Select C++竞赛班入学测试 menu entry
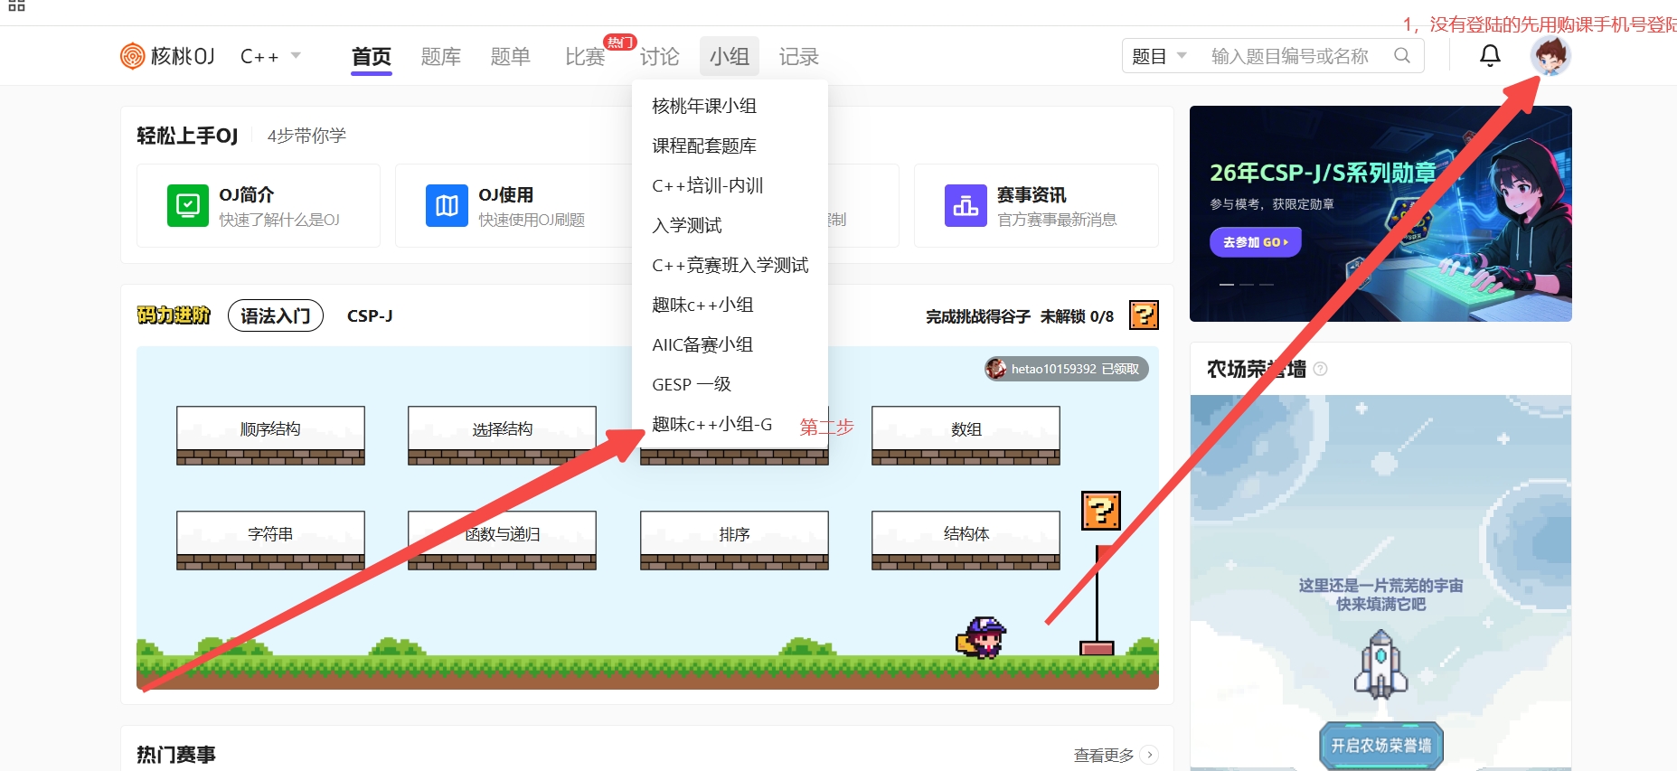The image size is (1677, 771). pos(730,265)
